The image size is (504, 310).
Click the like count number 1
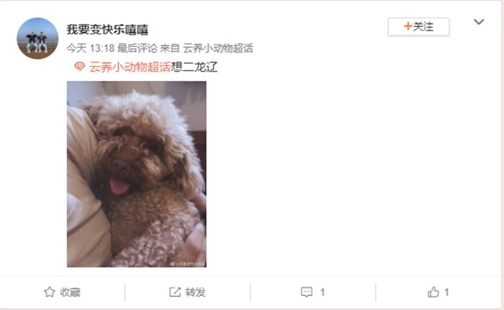[446, 292]
